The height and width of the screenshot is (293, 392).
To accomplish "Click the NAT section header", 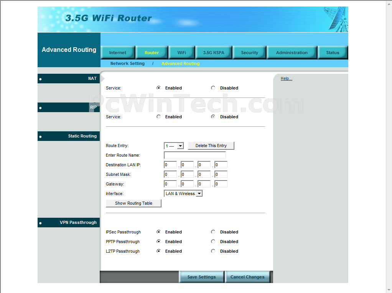I will click(x=69, y=79).
